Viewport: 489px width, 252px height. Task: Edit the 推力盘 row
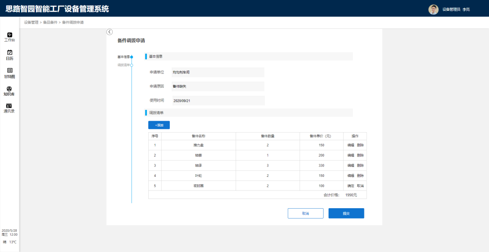351,145
